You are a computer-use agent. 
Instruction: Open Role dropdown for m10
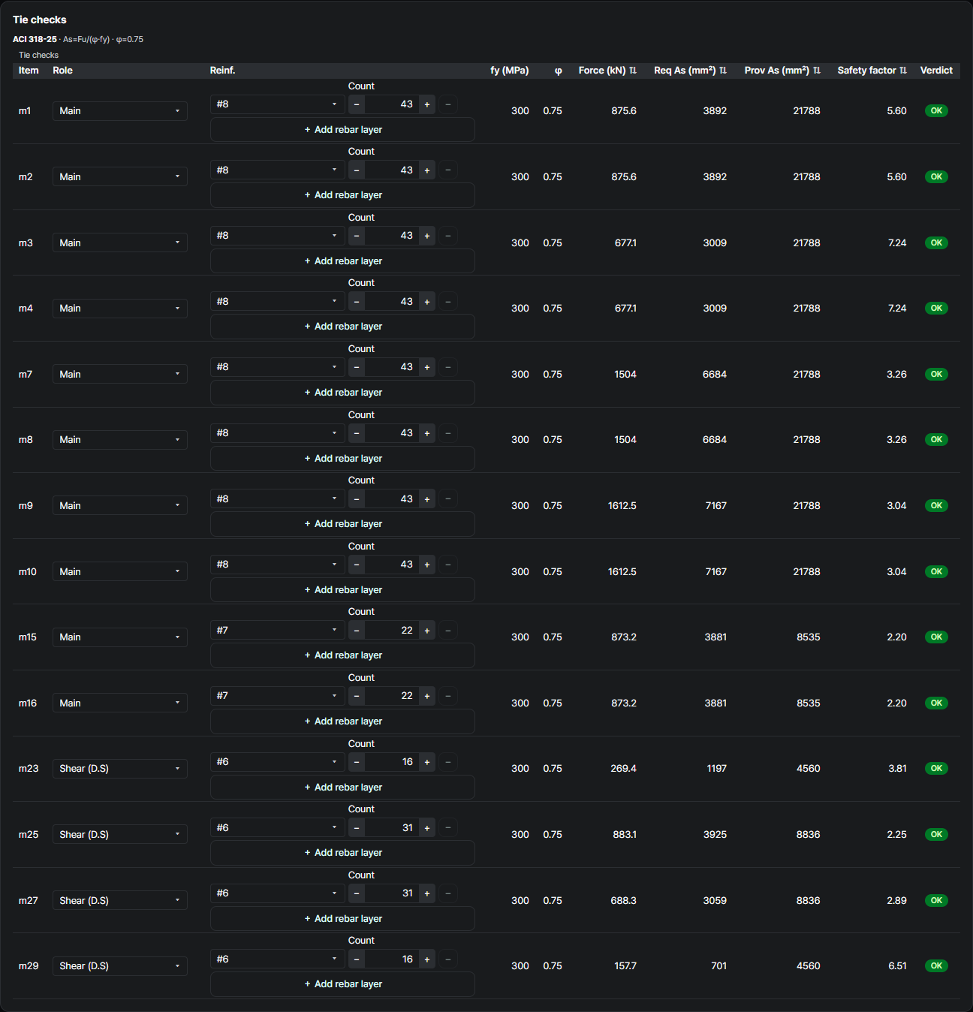(120, 572)
